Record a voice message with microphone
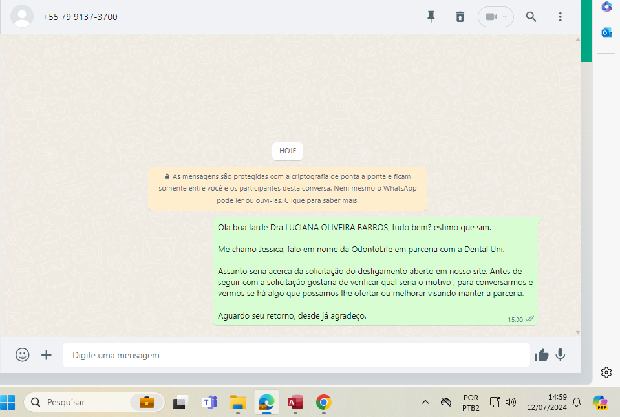Screen dimensions: 620x417 coord(561,355)
